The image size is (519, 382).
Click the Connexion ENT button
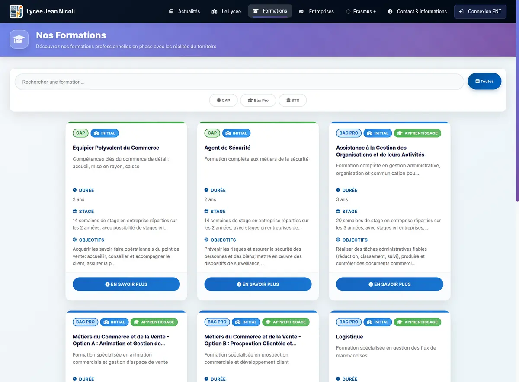click(x=480, y=11)
